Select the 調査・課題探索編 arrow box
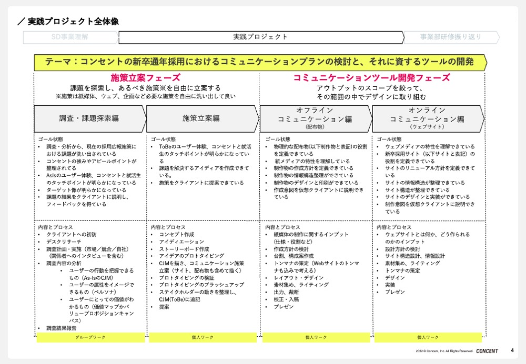Image resolution: width=526 pixels, height=364 pixels. (90, 118)
